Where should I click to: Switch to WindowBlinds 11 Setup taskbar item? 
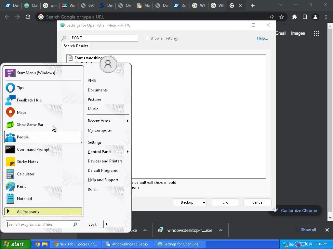tap(127, 244)
